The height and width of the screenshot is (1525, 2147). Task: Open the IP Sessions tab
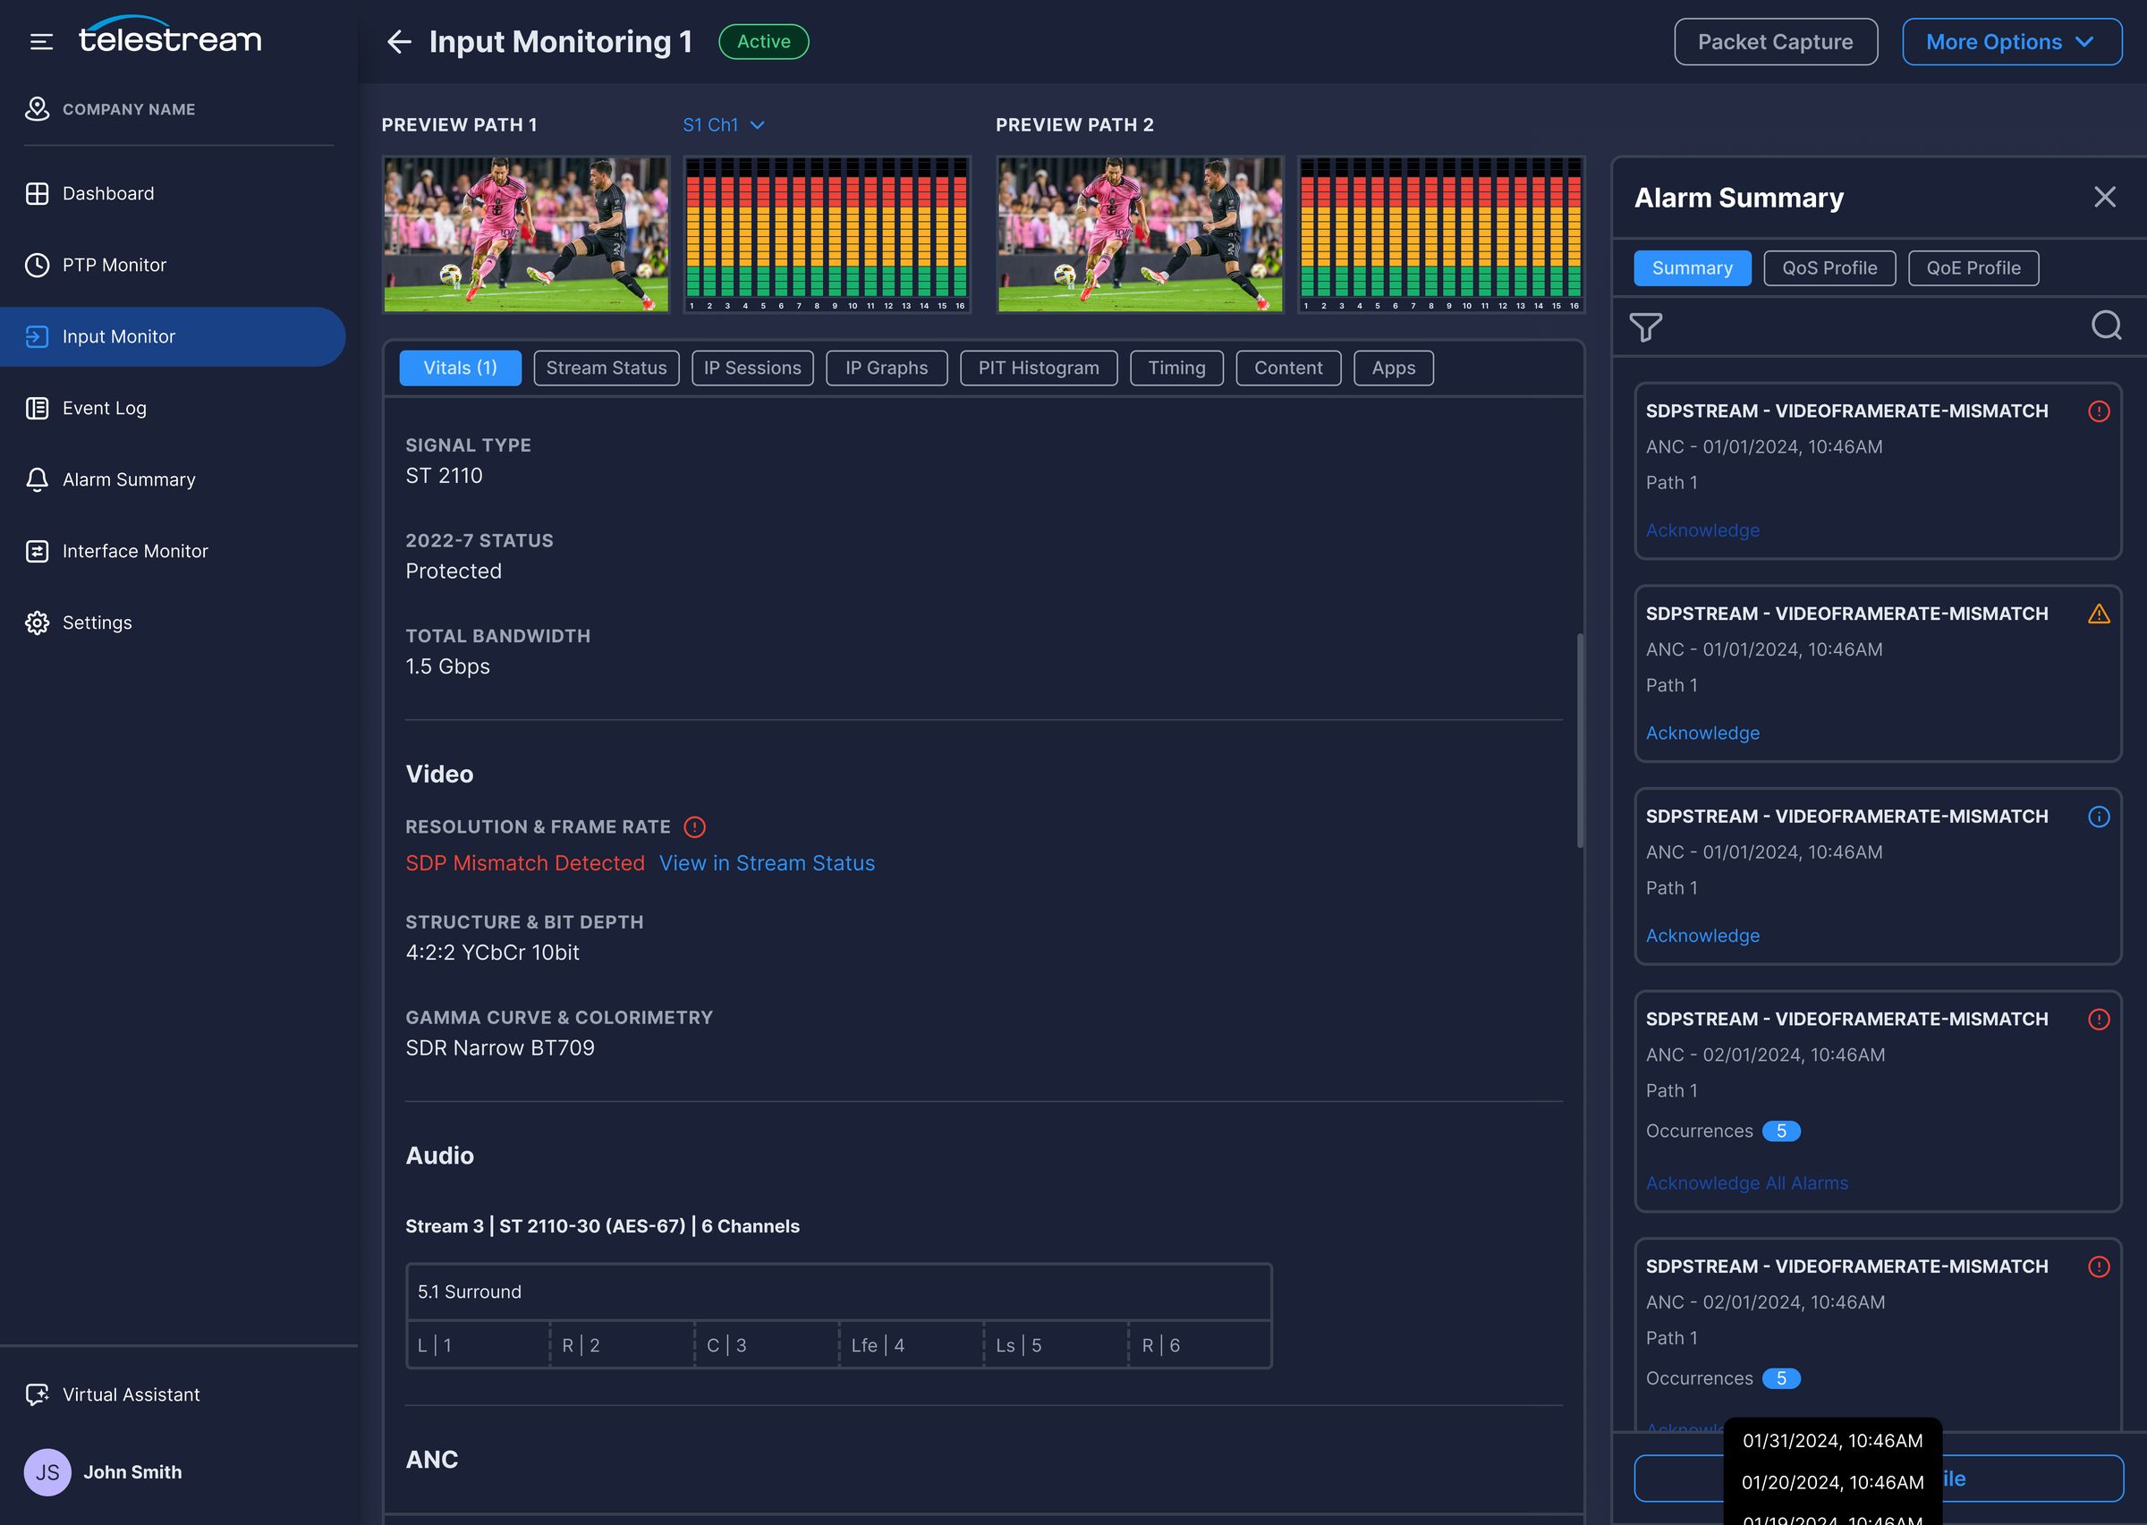pos(752,369)
